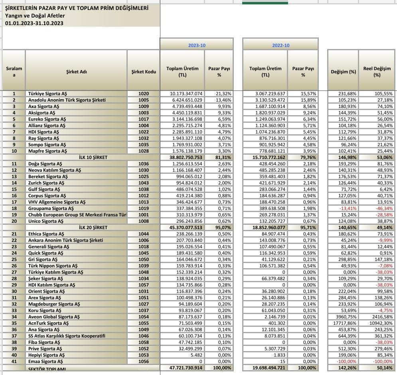This screenshot has width=397, height=375.
Task: Select the Doğa Sigorta AŞ cell
Action: pyautogui.click(x=76, y=164)
